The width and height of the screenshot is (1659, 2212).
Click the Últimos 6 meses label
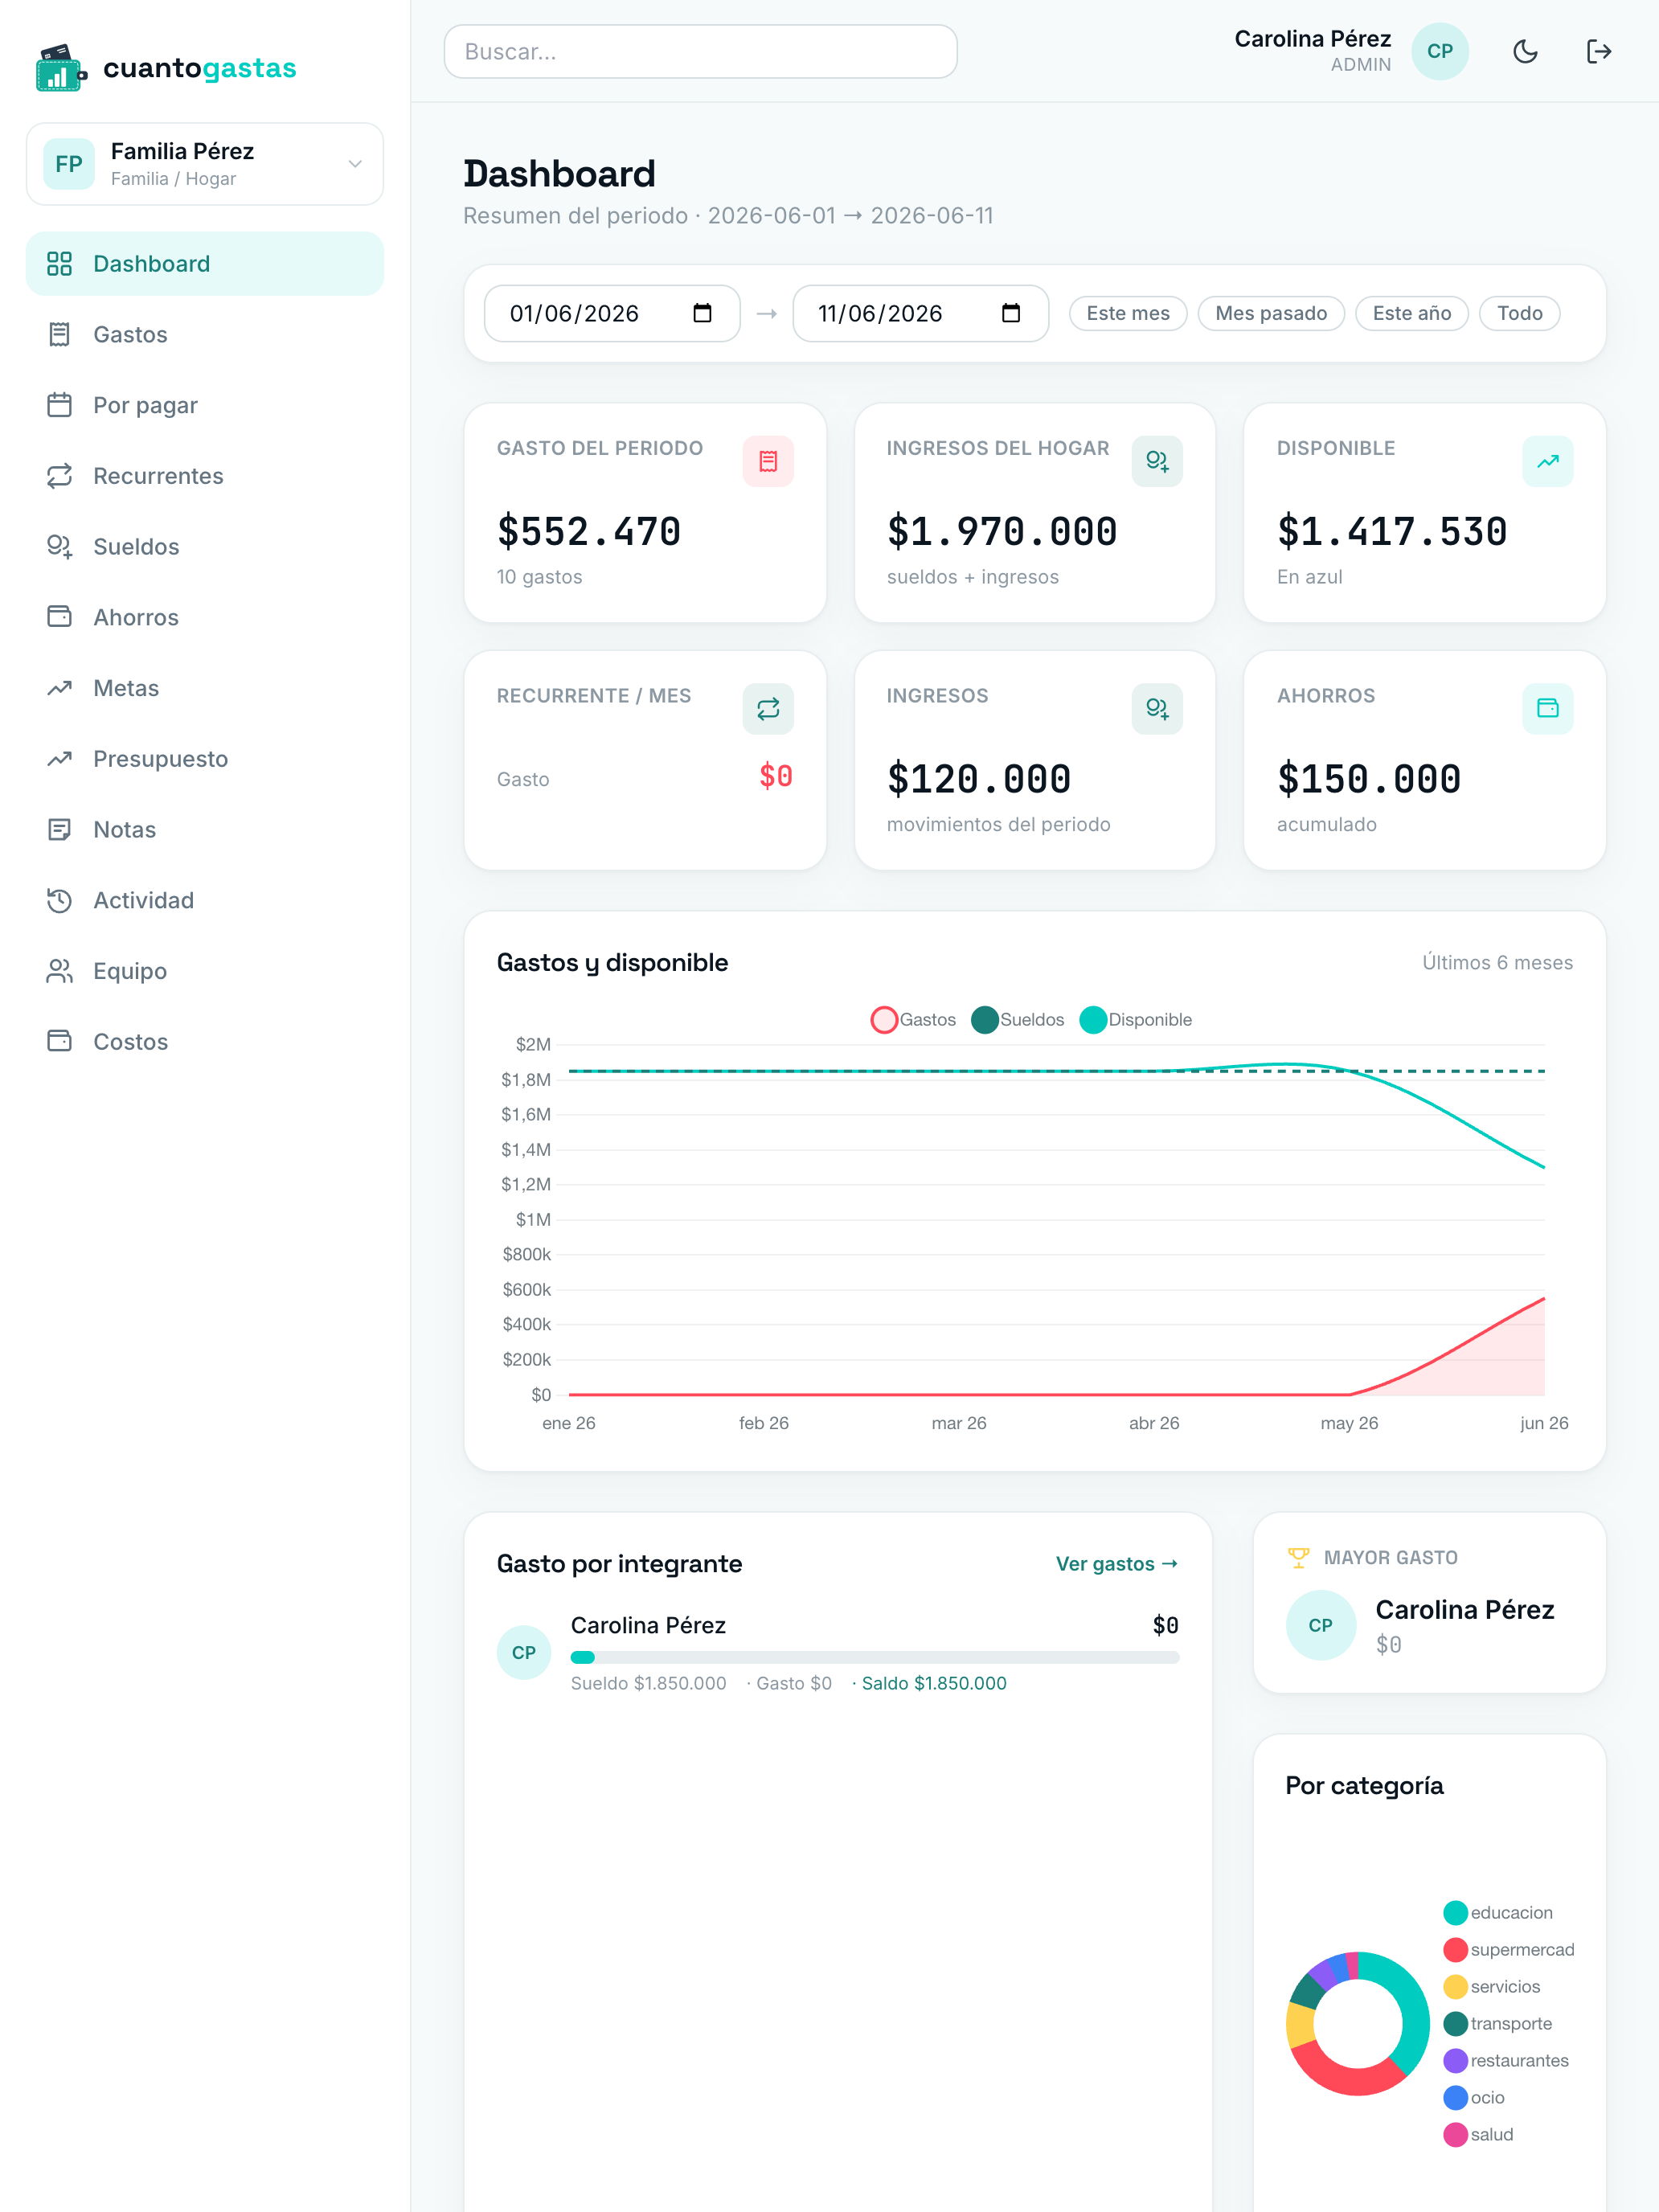[x=1497, y=962]
